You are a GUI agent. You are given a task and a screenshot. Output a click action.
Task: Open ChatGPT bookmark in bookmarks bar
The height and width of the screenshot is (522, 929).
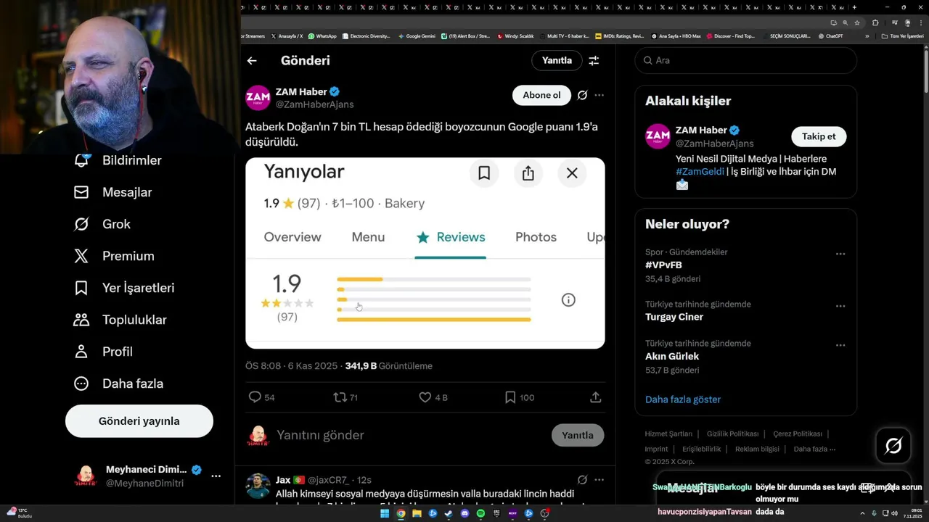pyautogui.click(x=830, y=36)
